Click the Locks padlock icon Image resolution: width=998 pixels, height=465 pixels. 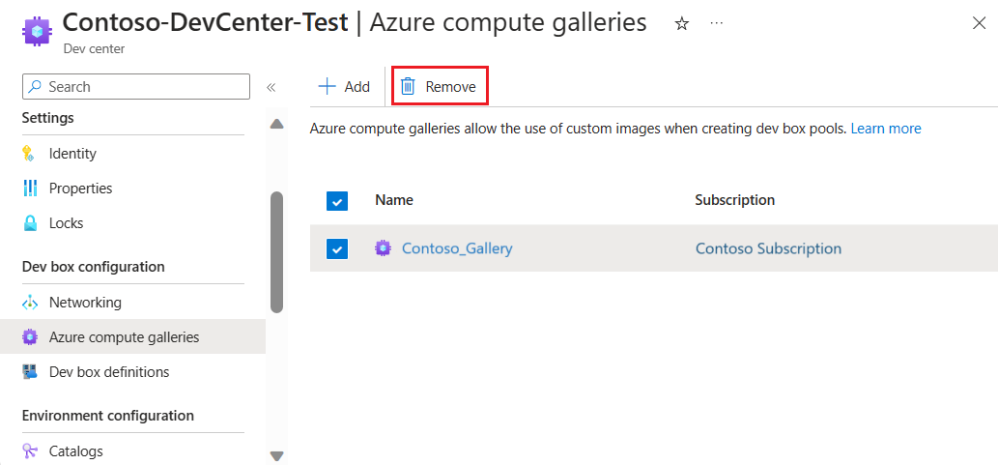click(30, 223)
